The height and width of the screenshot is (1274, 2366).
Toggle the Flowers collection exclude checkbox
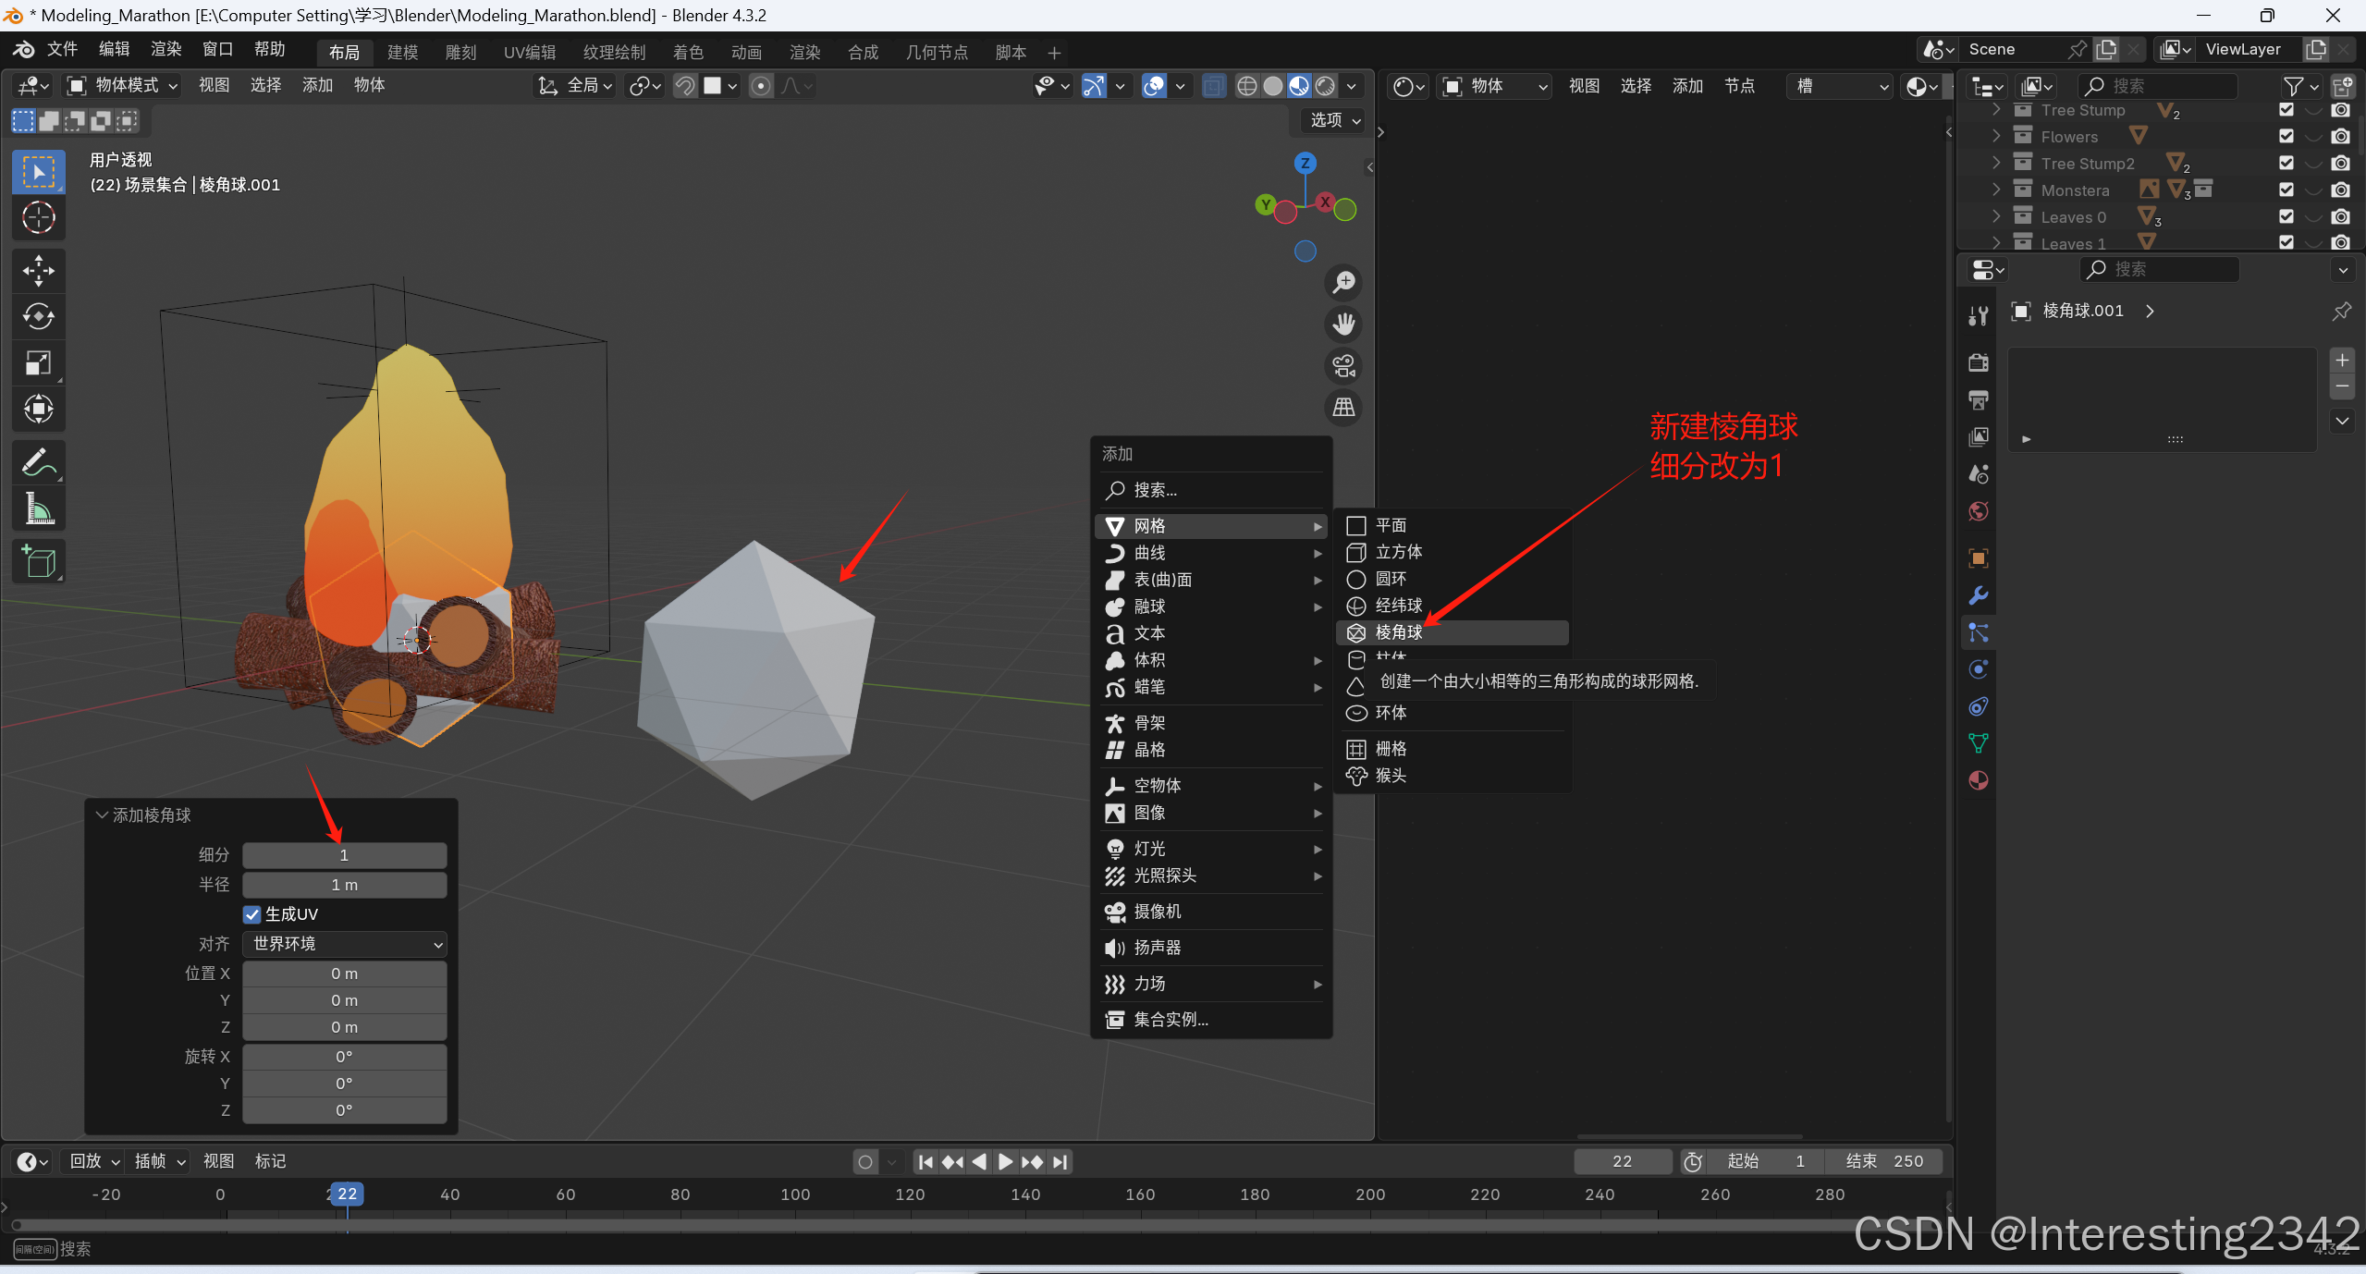(2286, 137)
